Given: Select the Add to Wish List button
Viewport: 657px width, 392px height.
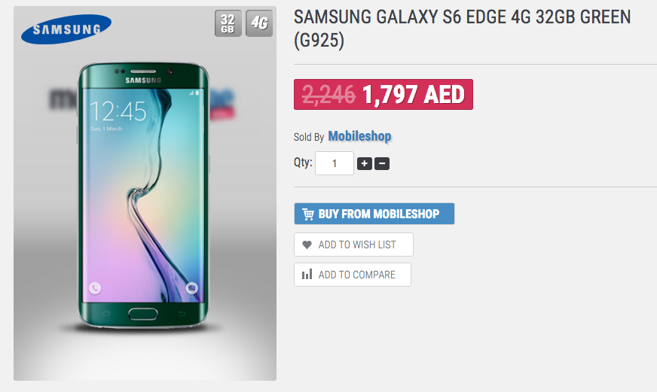Looking at the screenshot, I should (x=354, y=245).
